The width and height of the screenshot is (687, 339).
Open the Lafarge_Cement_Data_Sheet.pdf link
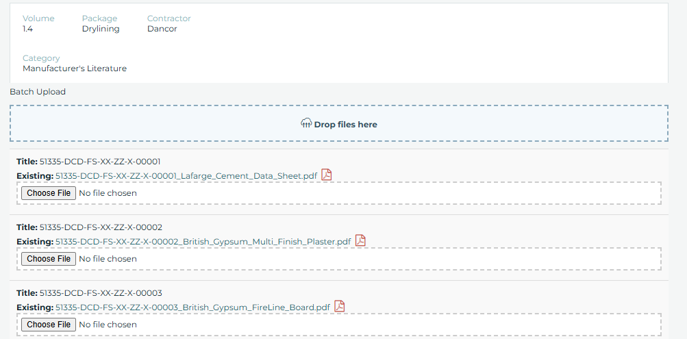186,176
